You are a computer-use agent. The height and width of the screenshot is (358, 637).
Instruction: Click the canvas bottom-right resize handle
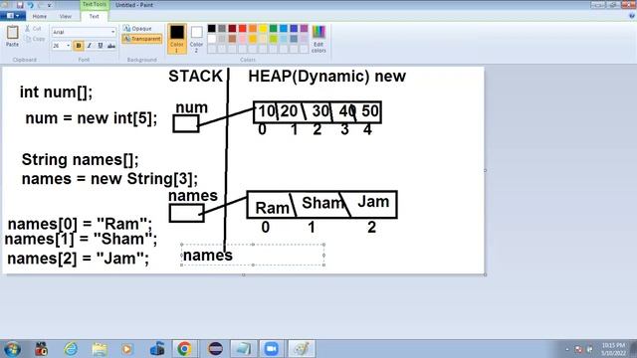coord(485,274)
